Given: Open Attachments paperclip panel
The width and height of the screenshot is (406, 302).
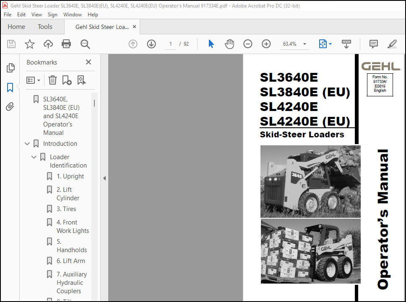Looking at the screenshot, I should (x=10, y=106).
